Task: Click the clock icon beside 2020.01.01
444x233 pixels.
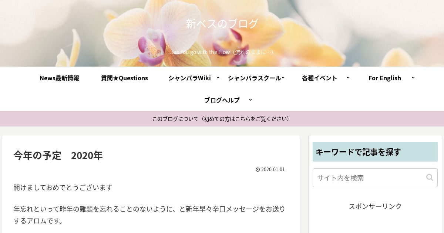Action: click(x=258, y=169)
